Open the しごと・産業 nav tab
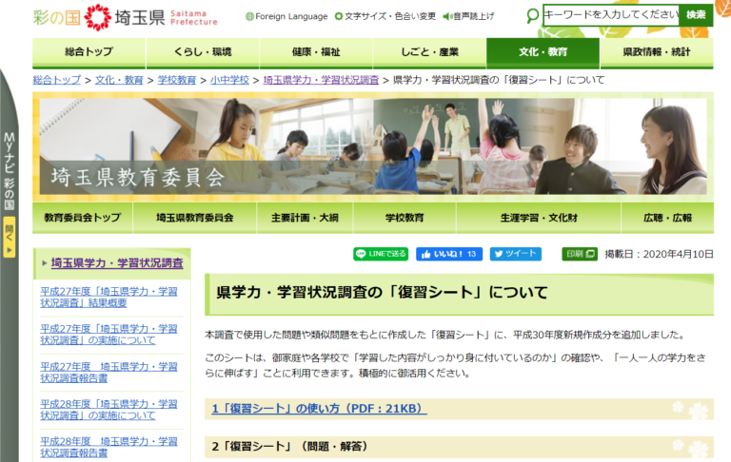 click(430, 52)
